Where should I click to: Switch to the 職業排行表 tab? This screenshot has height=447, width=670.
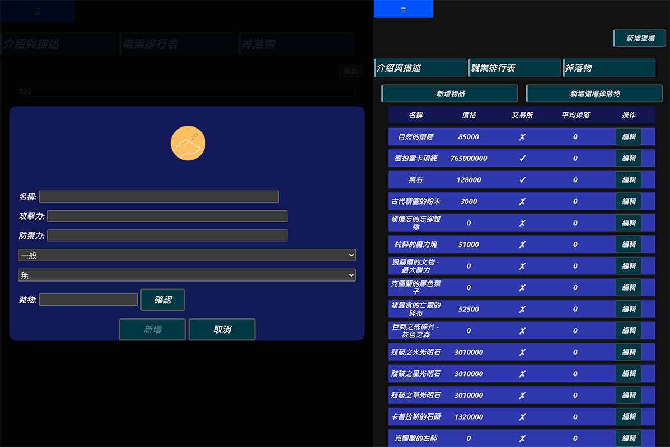pyautogui.click(x=514, y=68)
